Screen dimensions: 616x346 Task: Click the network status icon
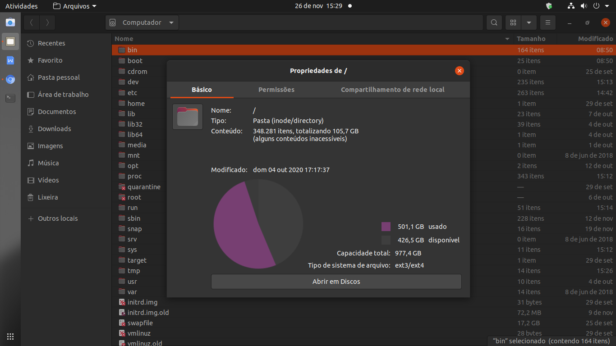571,6
